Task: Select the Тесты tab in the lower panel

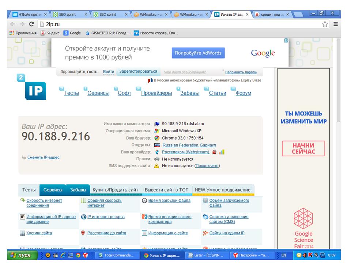Action: [29, 190]
